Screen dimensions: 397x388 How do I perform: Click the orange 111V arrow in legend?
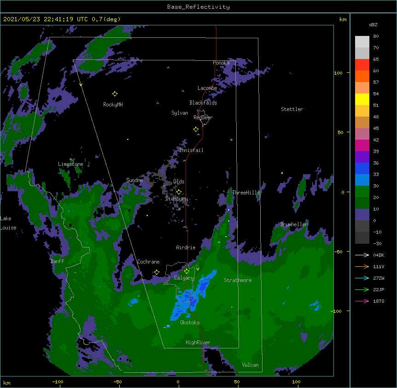point(362,266)
